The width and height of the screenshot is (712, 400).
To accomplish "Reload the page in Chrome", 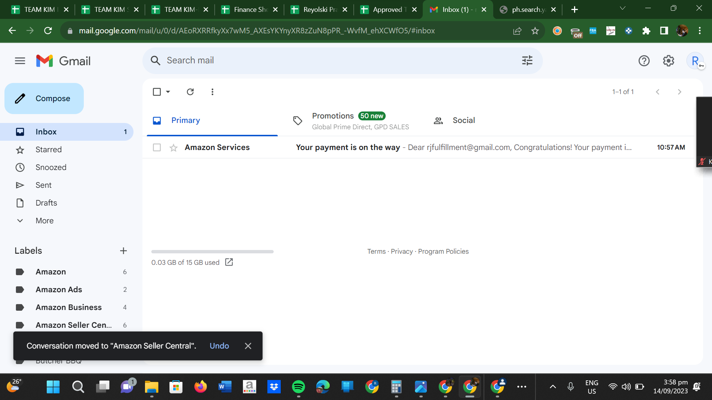I will 48,31.
